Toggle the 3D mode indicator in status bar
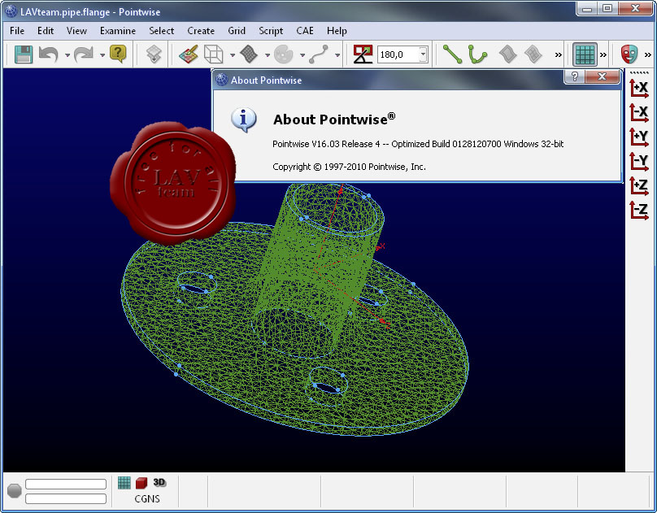The height and width of the screenshot is (513, 657). 159,482
